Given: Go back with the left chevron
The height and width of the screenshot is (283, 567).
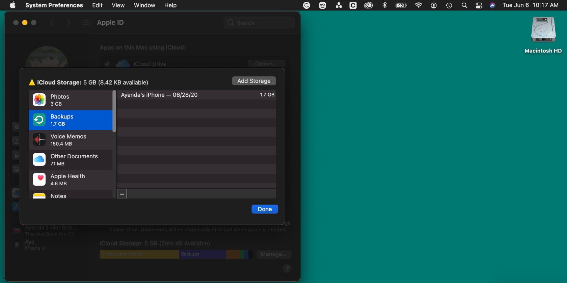Looking at the screenshot, I should pos(52,23).
